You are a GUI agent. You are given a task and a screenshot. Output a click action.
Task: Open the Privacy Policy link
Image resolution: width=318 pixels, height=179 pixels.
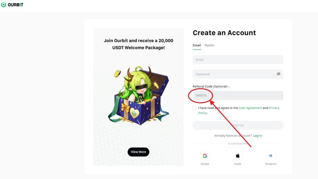[x=274, y=108]
